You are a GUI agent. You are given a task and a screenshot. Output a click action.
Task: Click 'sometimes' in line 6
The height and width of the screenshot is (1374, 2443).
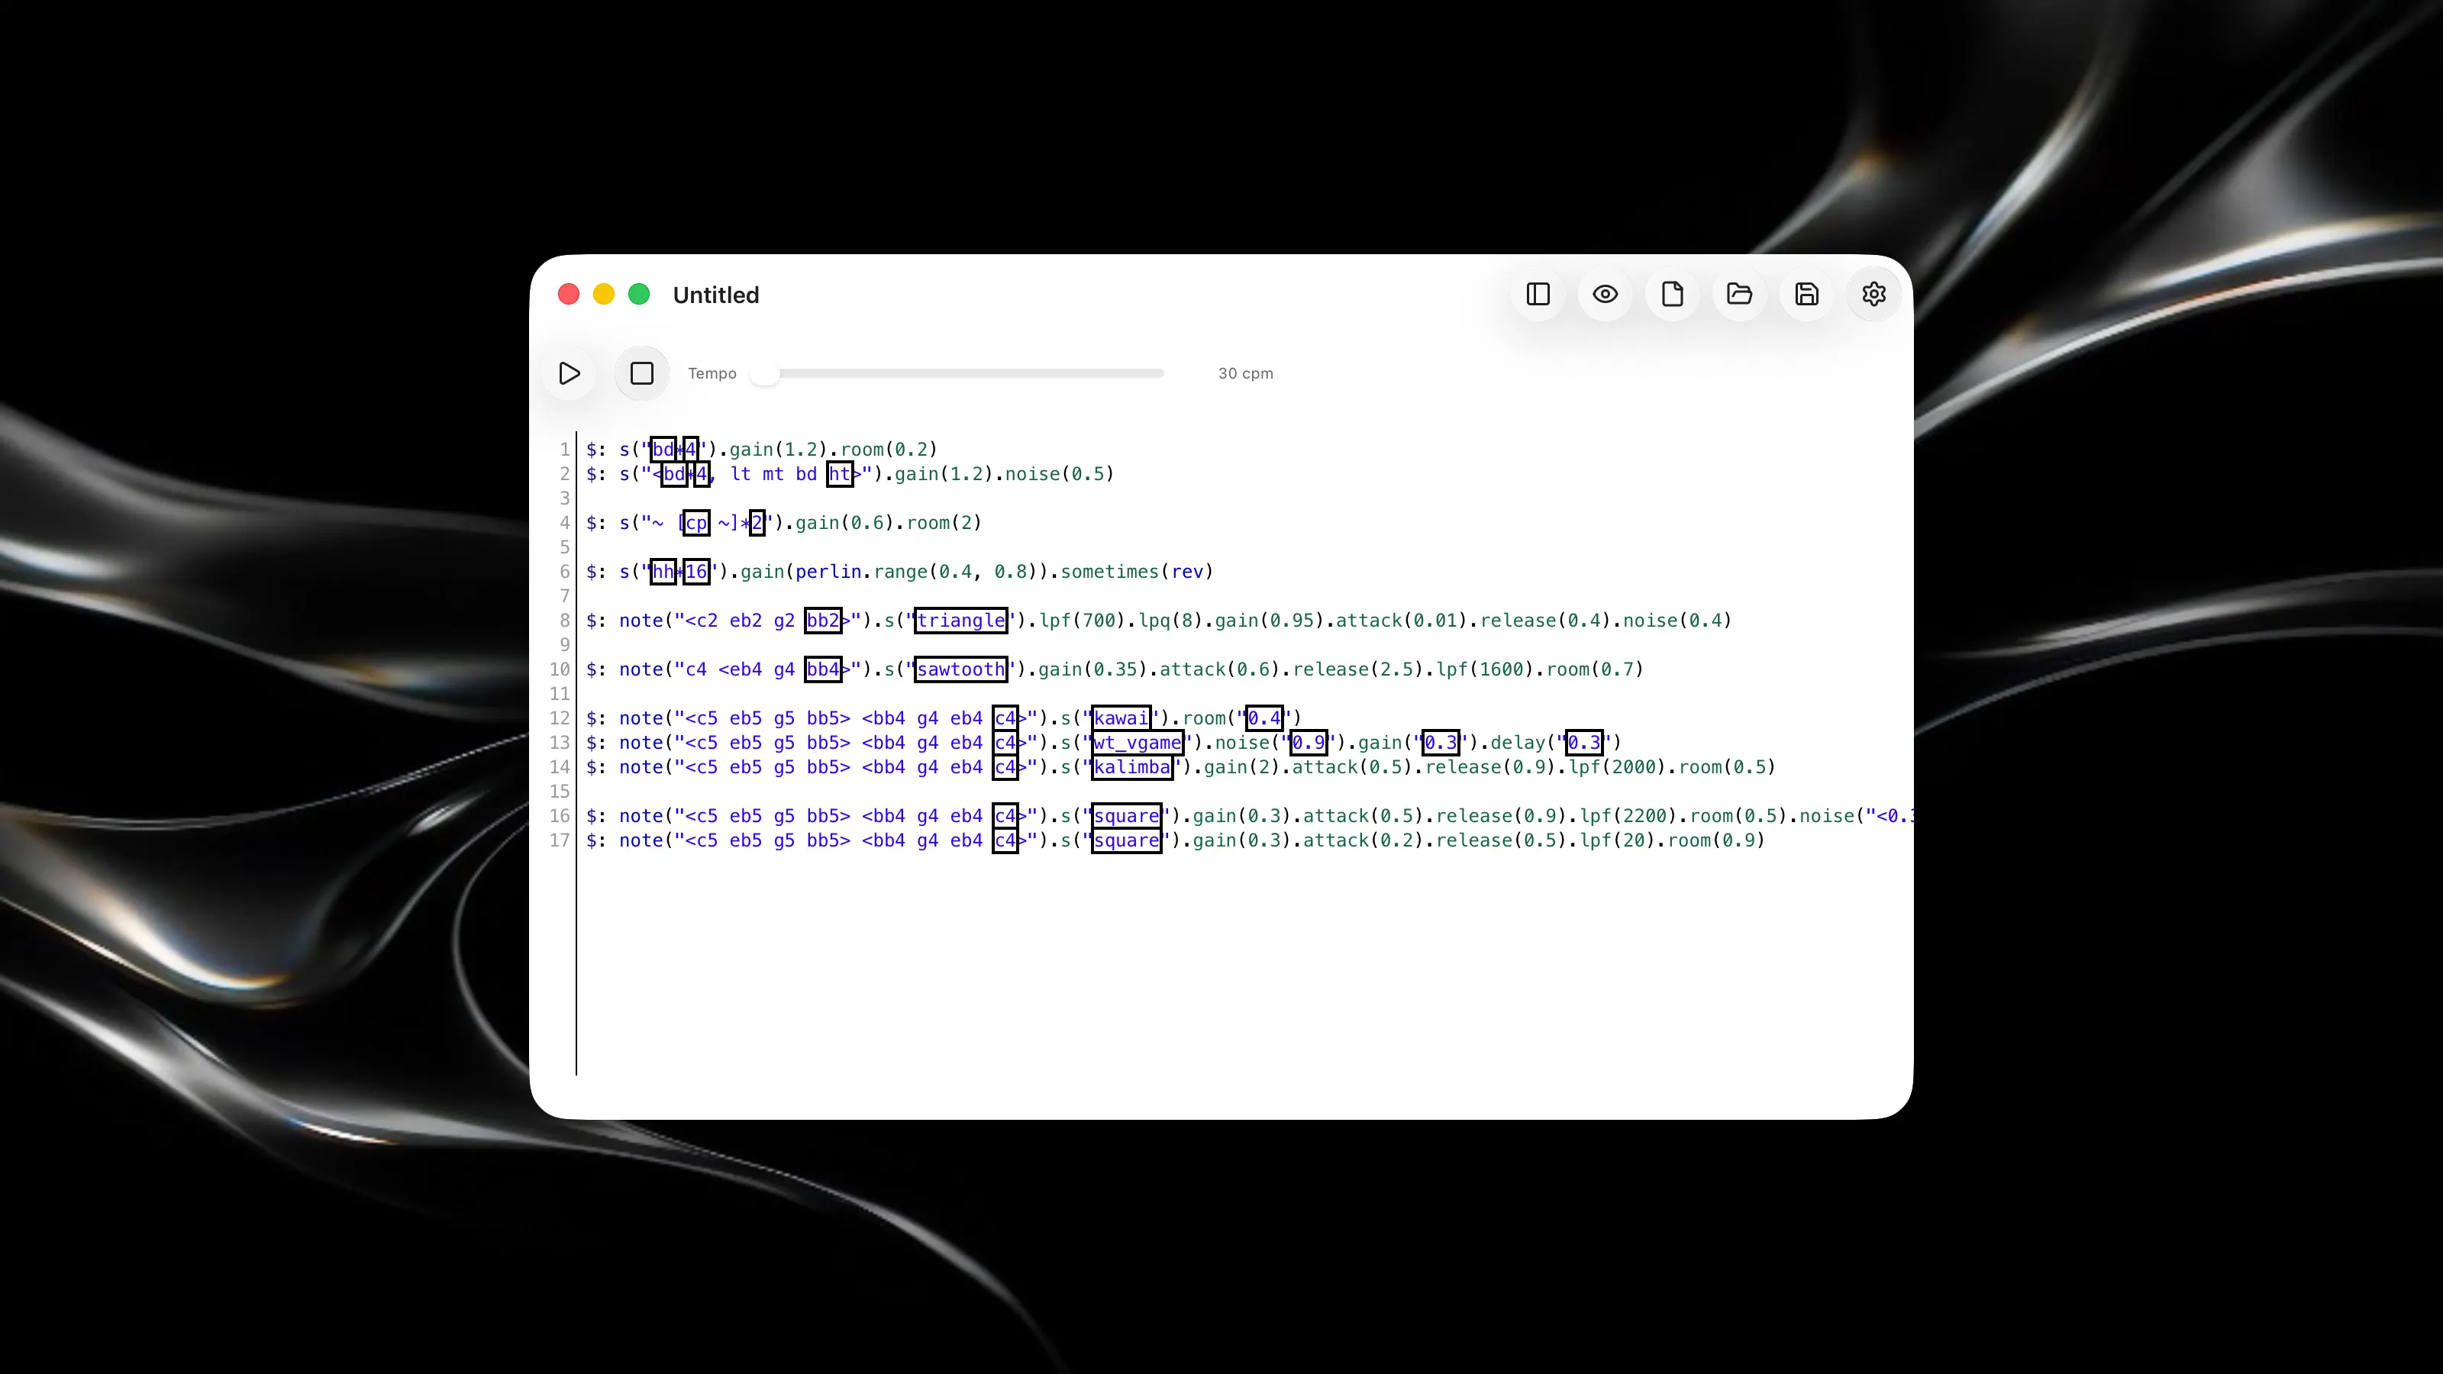click(1109, 572)
